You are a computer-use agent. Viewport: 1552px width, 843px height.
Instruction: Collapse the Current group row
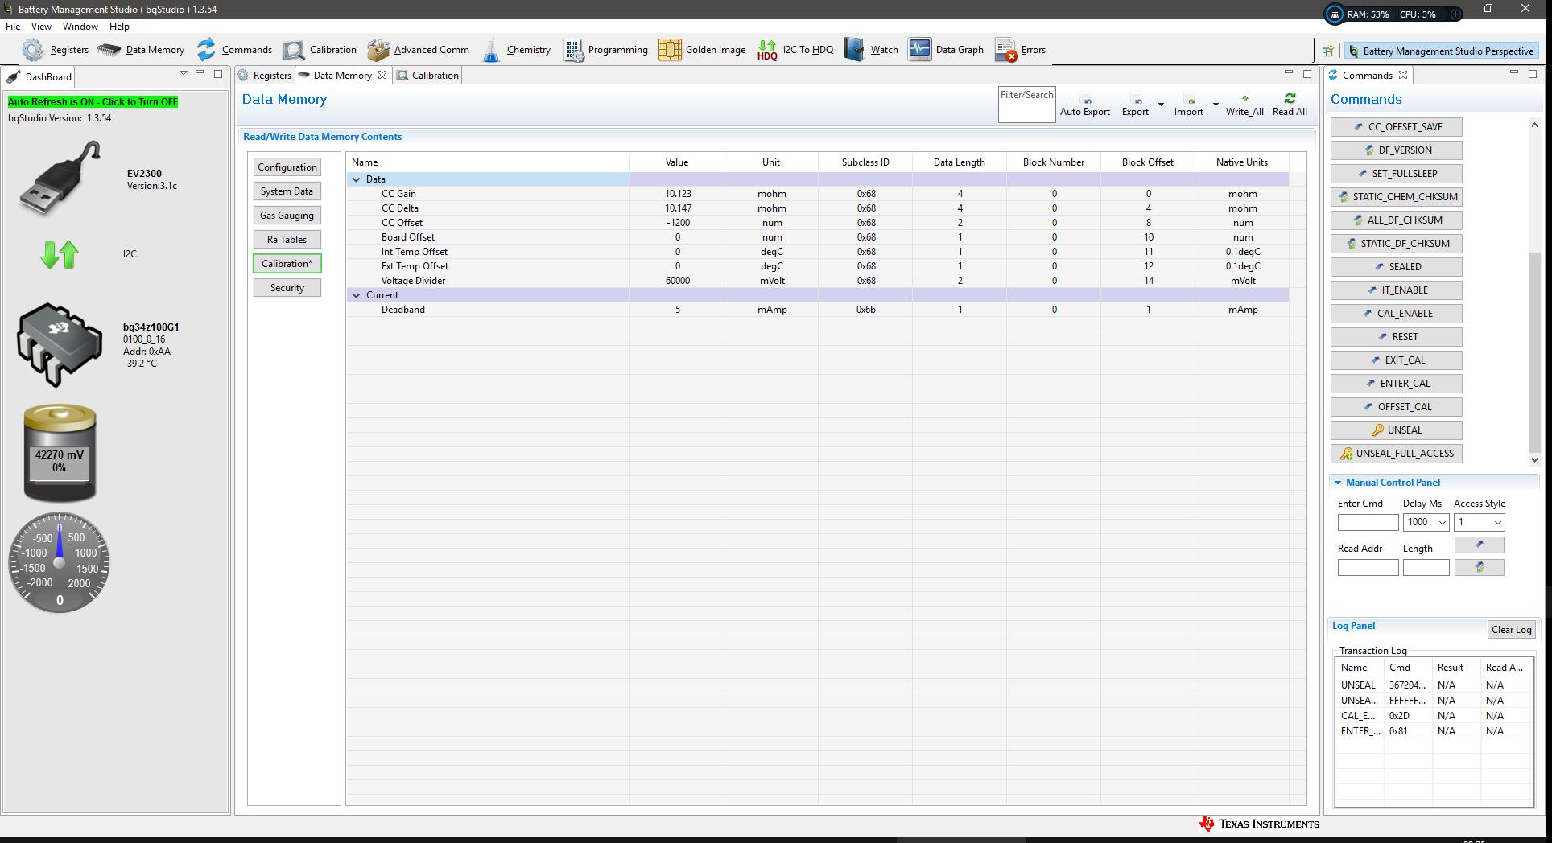coord(357,295)
